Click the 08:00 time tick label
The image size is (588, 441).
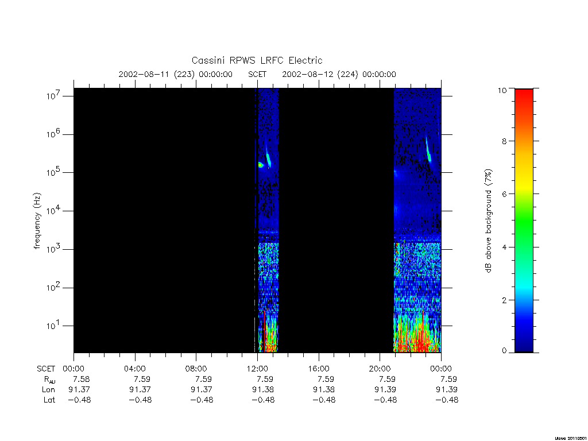click(196, 369)
